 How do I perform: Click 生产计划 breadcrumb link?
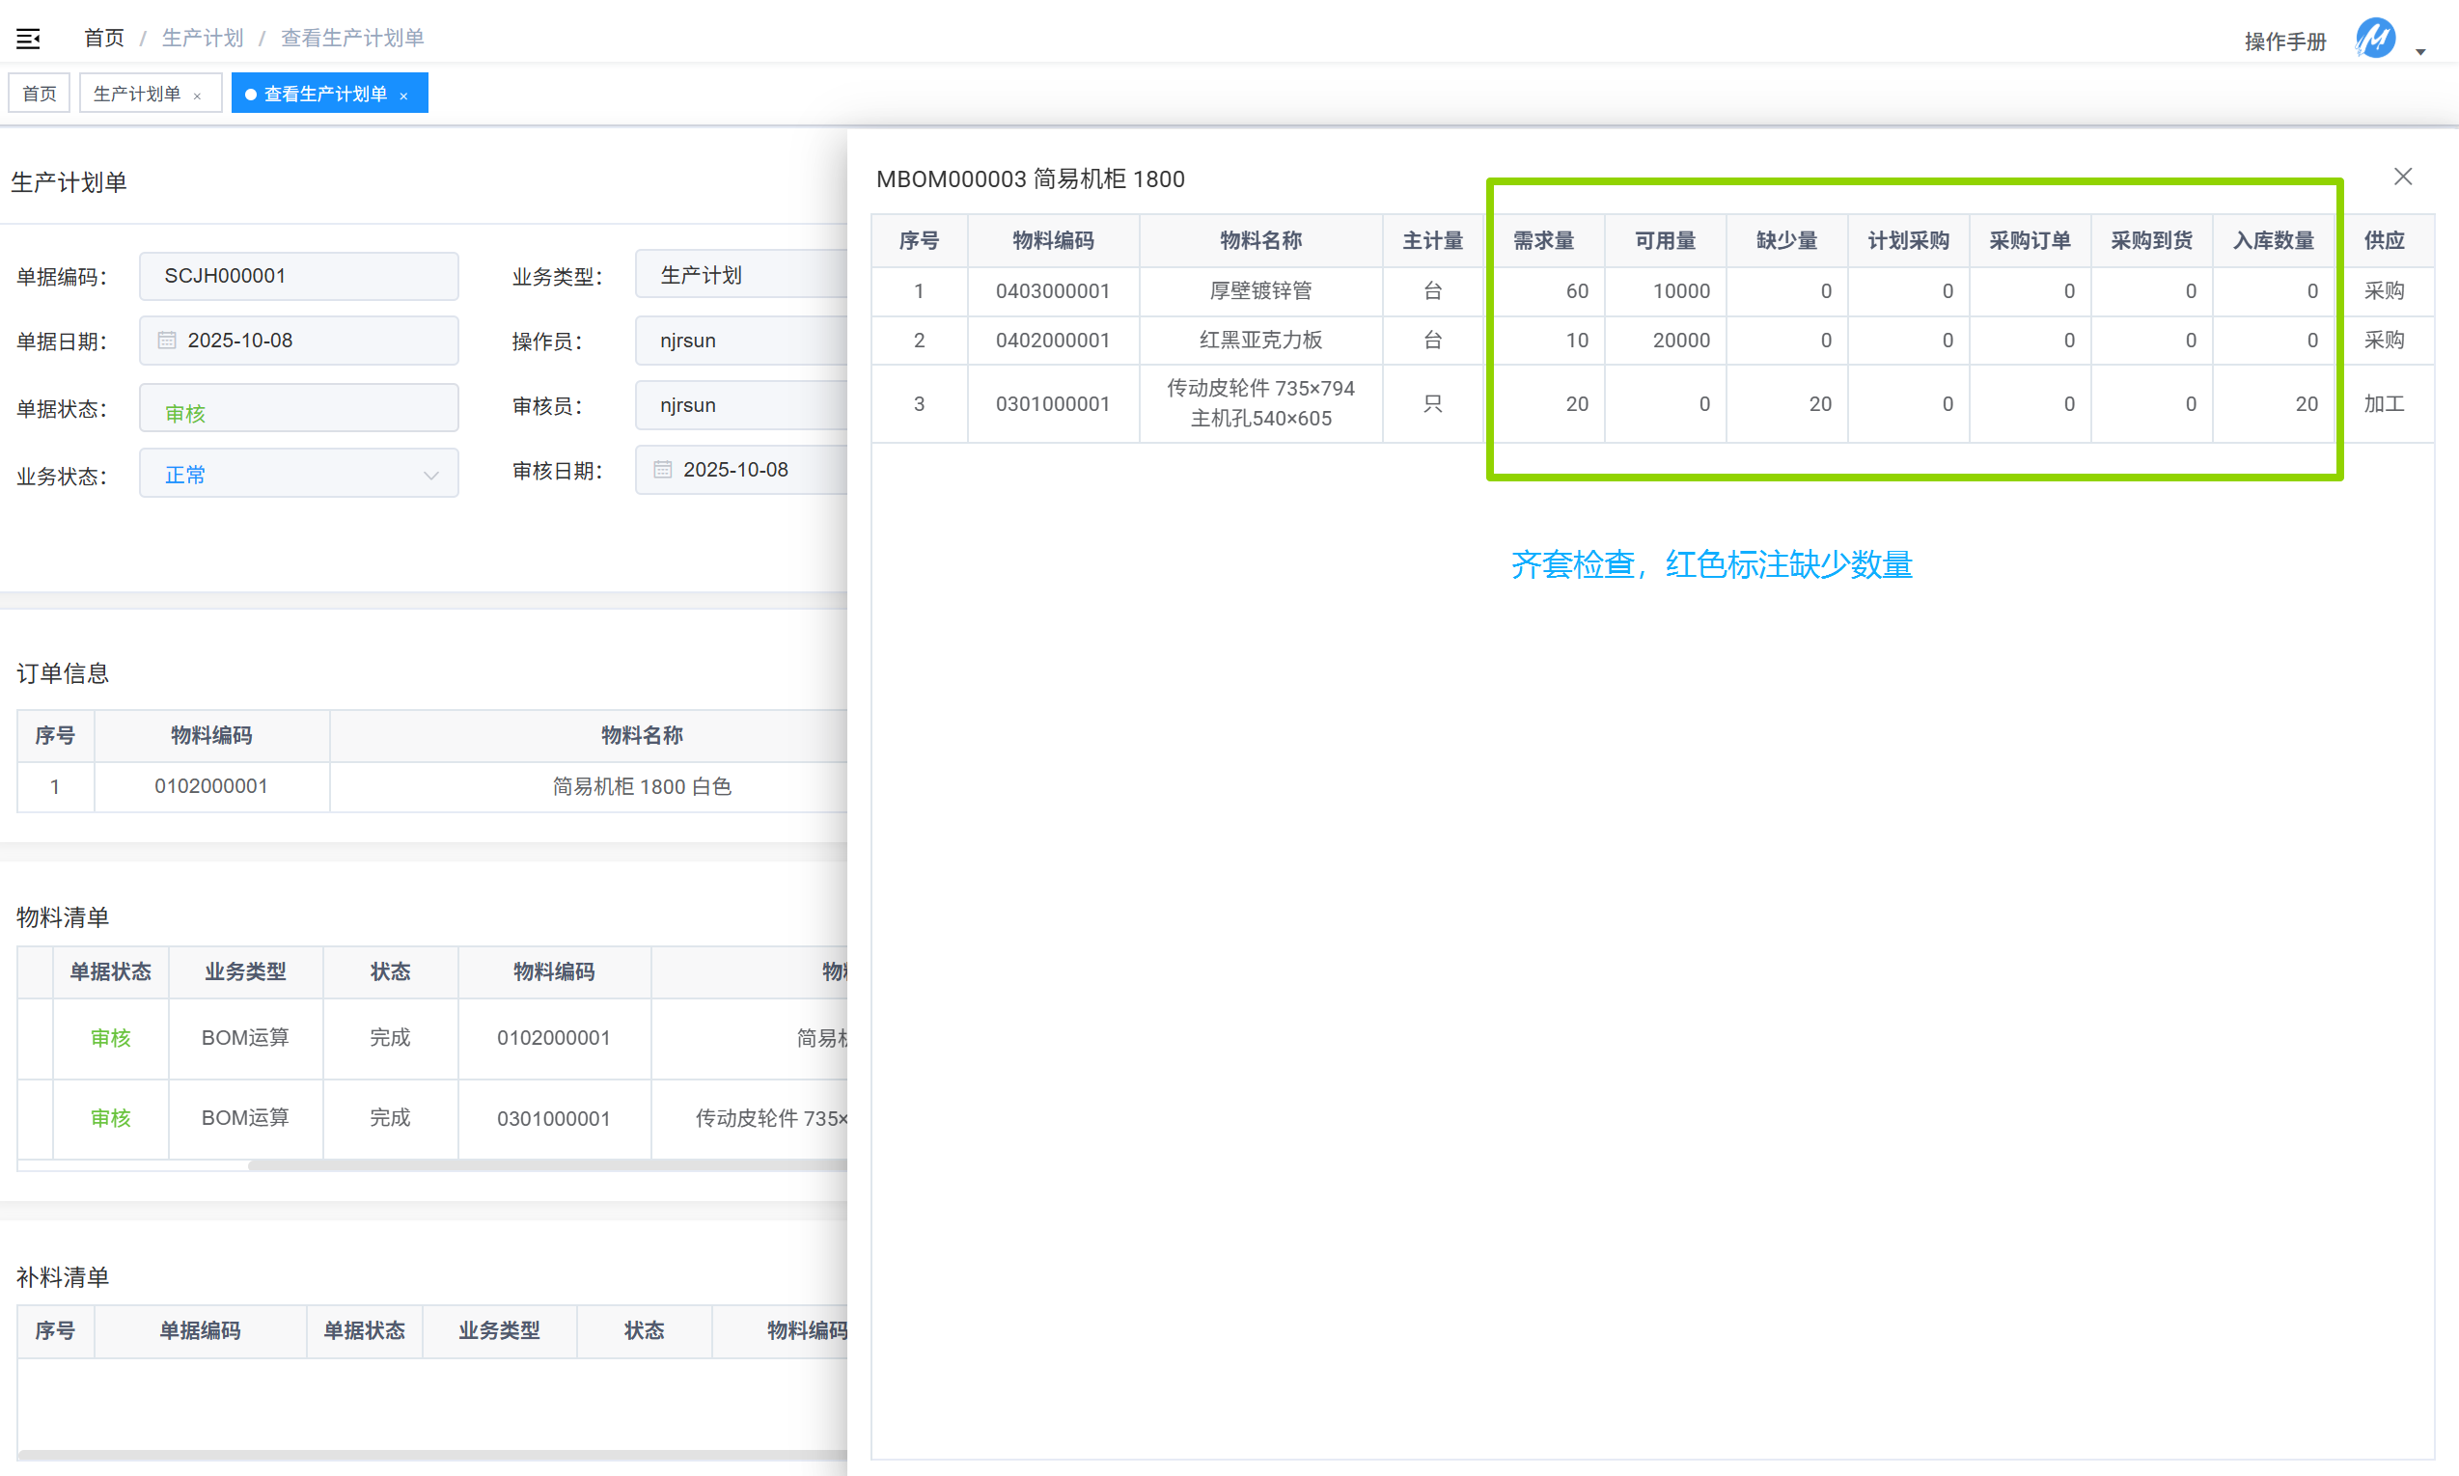pos(202,38)
